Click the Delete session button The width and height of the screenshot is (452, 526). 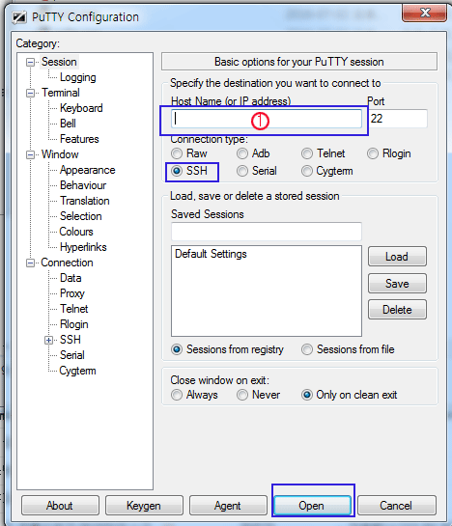click(397, 310)
